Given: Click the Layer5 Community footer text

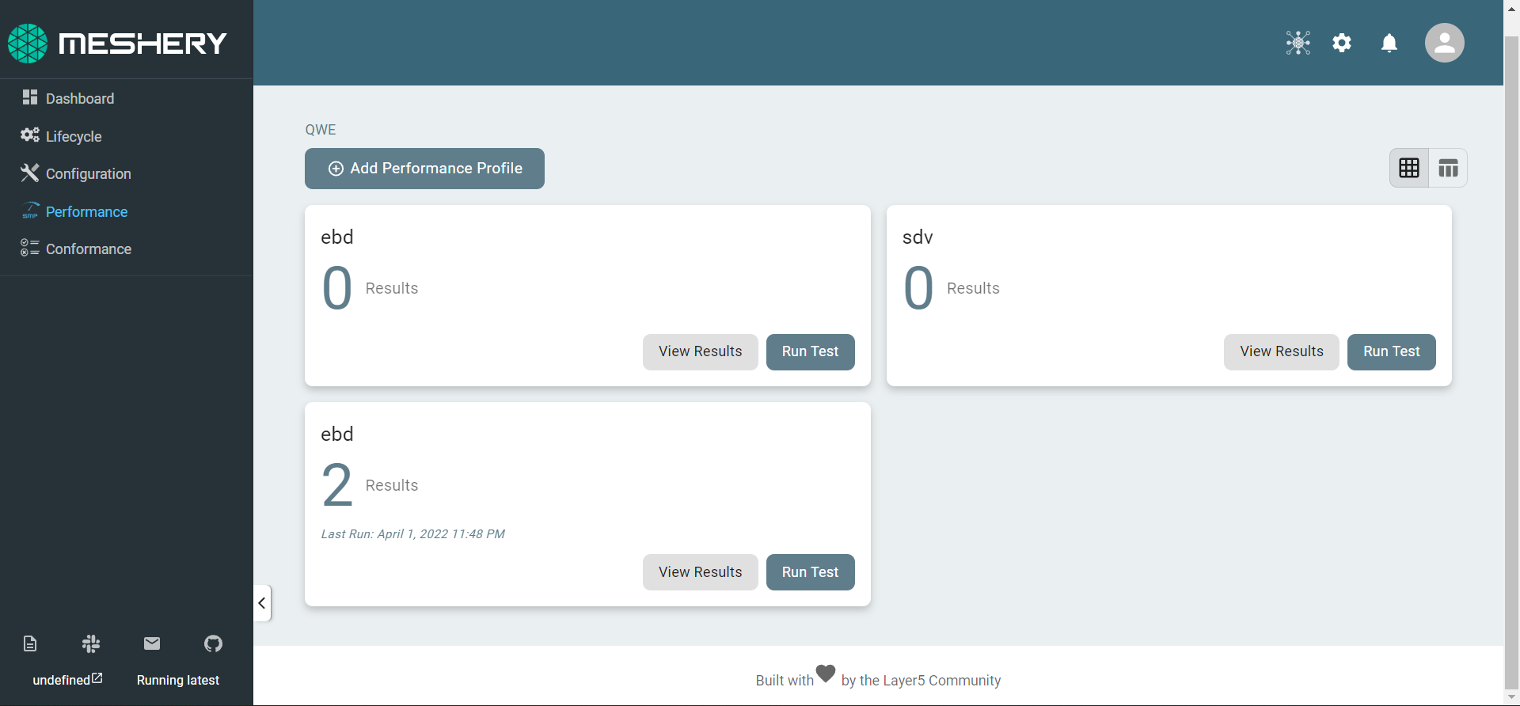Looking at the screenshot, I should pos(921,681).
